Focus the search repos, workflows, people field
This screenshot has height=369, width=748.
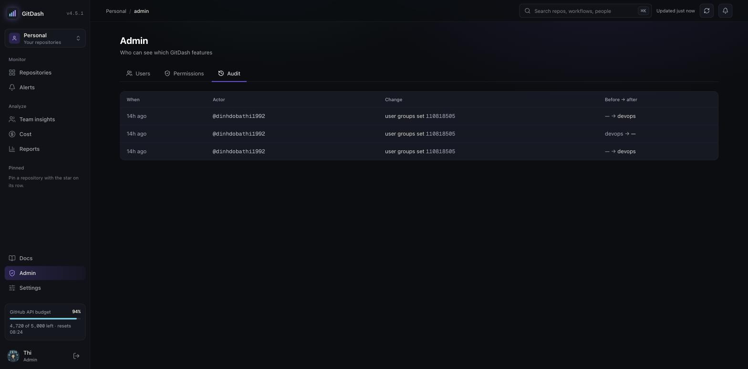[x=585, y=11]
